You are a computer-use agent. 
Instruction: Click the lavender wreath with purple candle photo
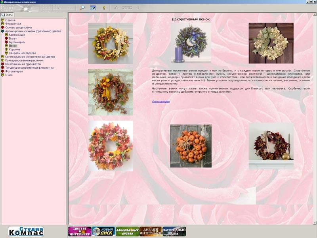191,43
